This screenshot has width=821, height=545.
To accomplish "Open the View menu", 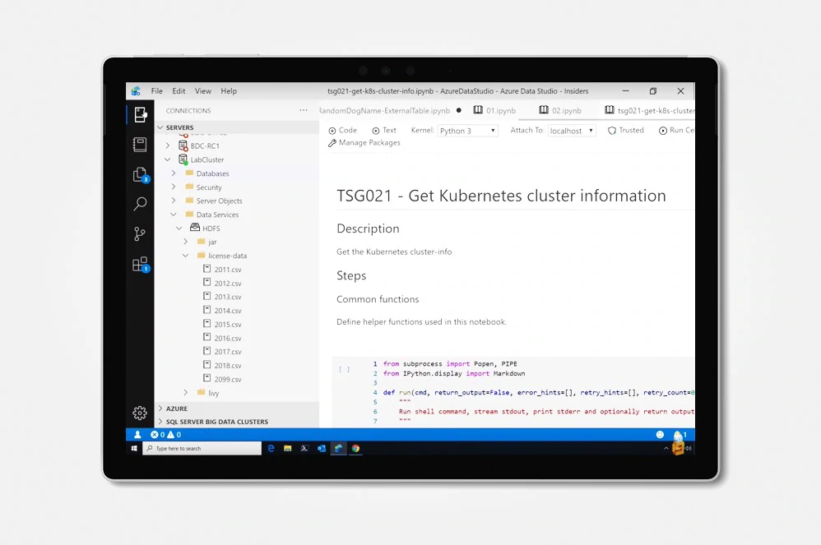I will pyautogui.click(x=203, y=91).
